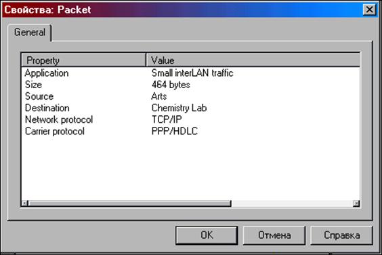Image resolution: width=382 pixels, height=255 pixels.
Task: Click the value Small interLAN traffic
Action: tap(192, 73)
